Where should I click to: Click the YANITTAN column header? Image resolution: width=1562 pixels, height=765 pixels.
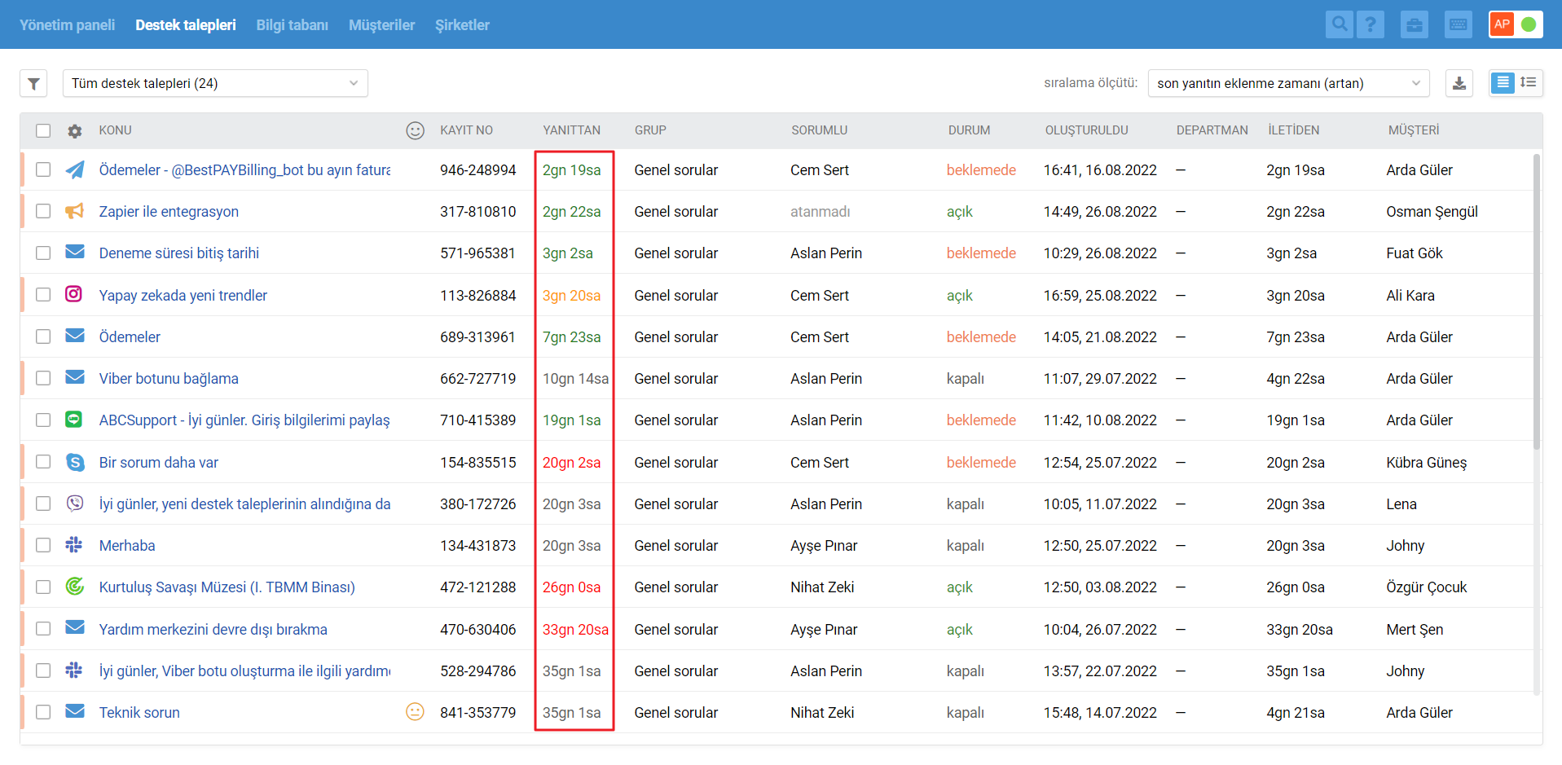point(572,130)
